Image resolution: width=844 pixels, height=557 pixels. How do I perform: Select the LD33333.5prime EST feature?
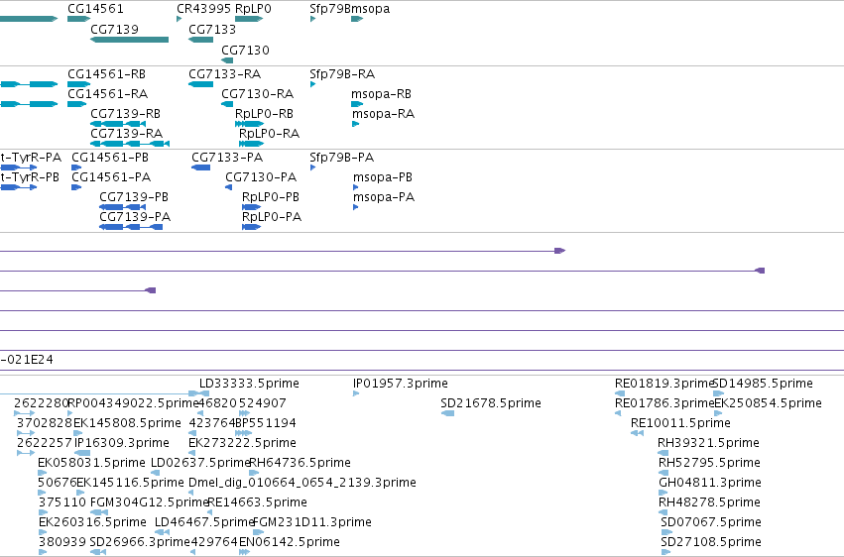(x=198, y=393)
